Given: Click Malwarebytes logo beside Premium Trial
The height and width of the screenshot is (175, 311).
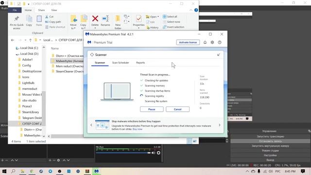Looking at the screenshot, I should pos(89,42).
